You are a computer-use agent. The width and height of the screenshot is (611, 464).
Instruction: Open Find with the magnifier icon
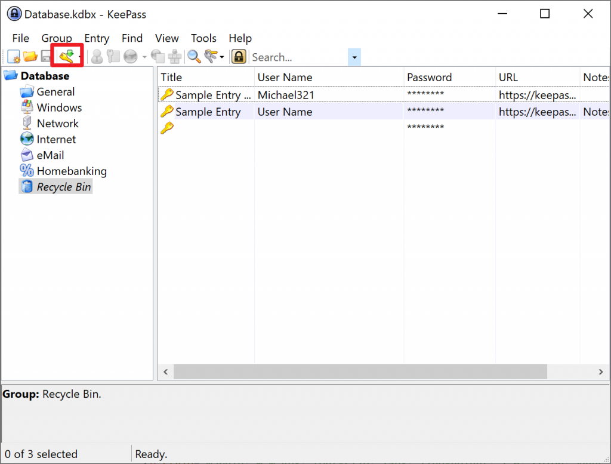tap(194, 57)
